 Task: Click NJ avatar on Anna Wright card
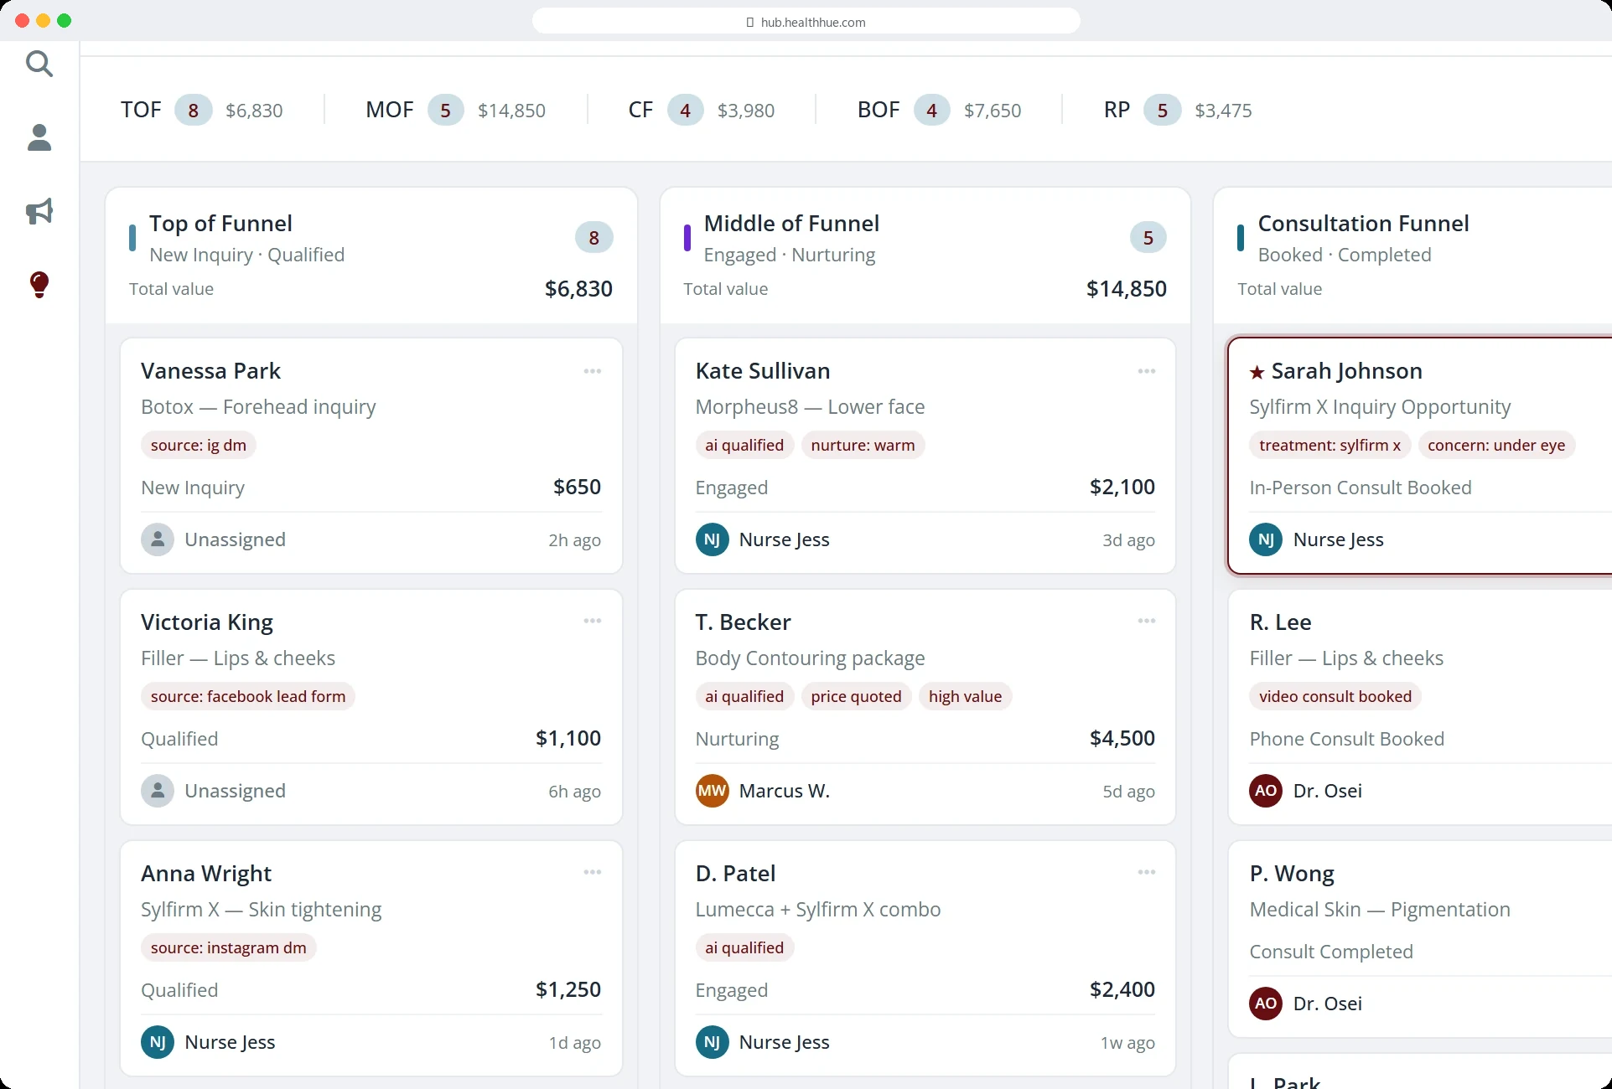click(x=158, y=1042)
